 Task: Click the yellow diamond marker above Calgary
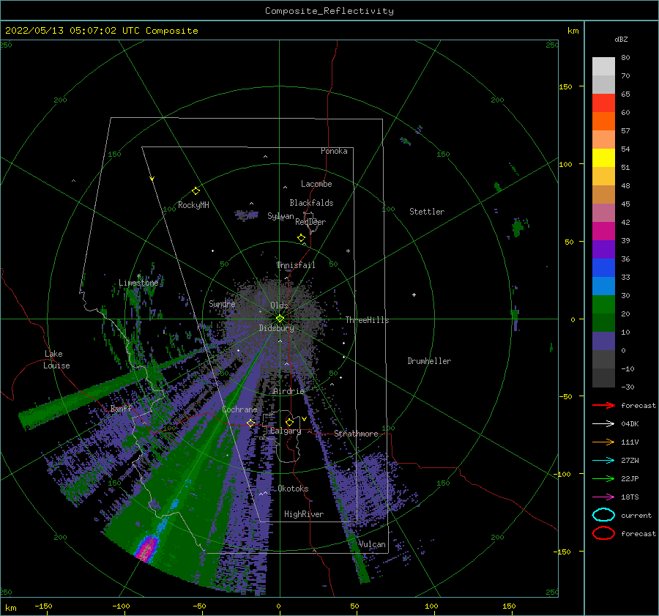[x=289, y=422]
